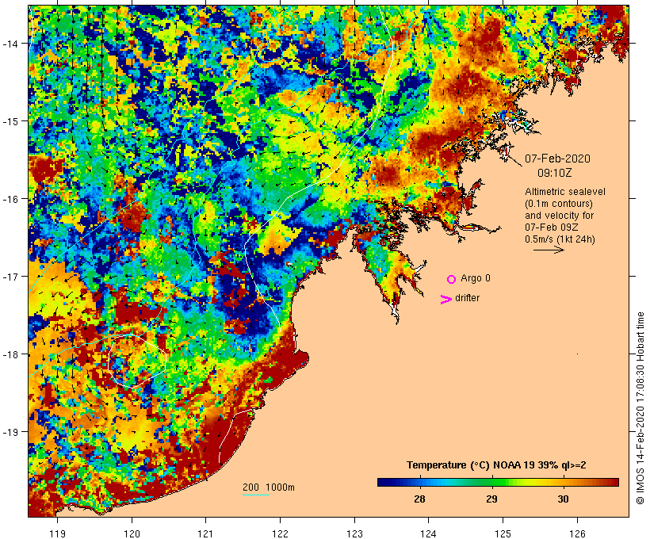Click the 09:10Z time label
The width and height of the screenshot is (650, 539).
(x=555, y=173)
